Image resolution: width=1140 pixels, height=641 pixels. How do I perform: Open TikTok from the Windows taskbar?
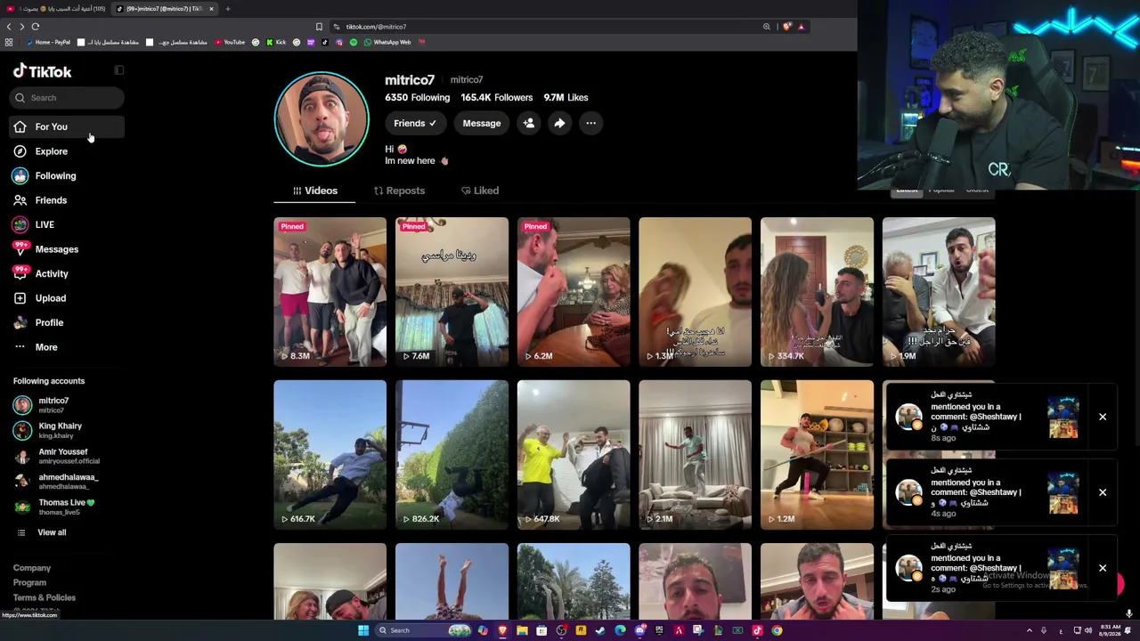(757, 630)
